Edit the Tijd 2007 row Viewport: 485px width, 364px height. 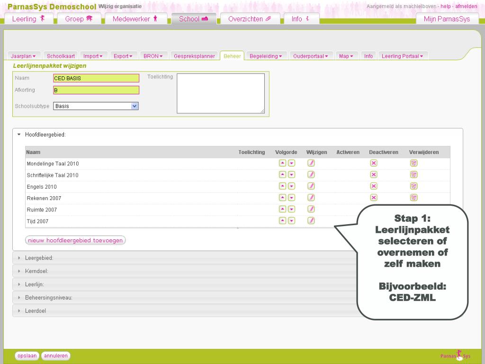pos(311,220)
